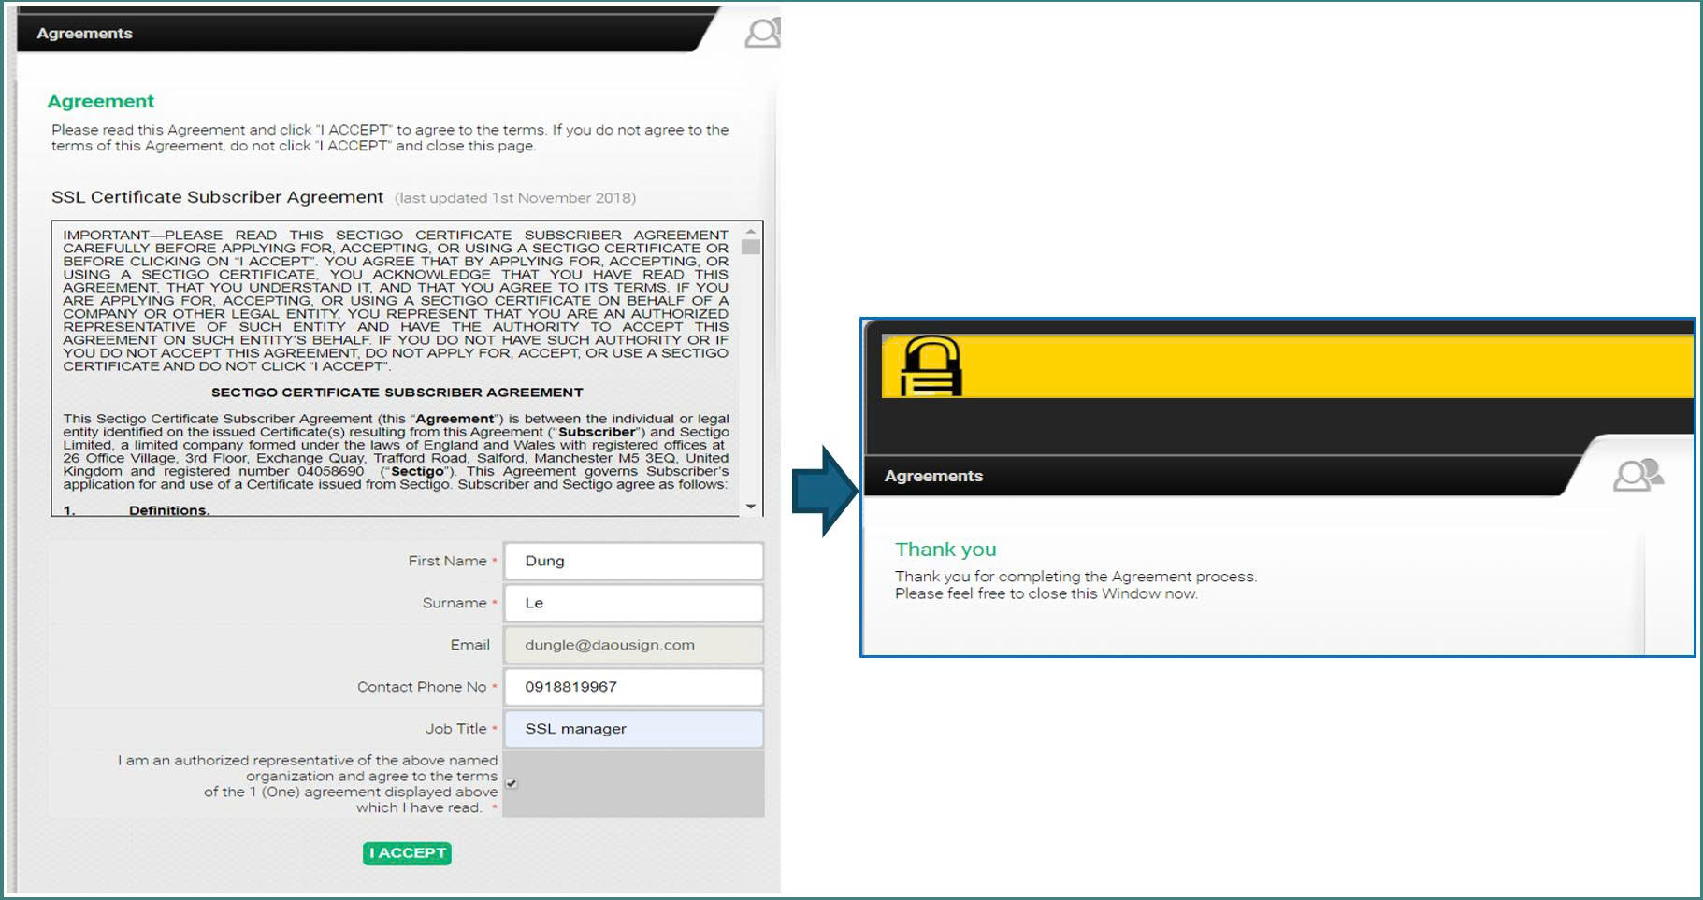Click the 'last updated 1st November 2018' text
This screenshot has width=1703, height=900.
point(515,198)
